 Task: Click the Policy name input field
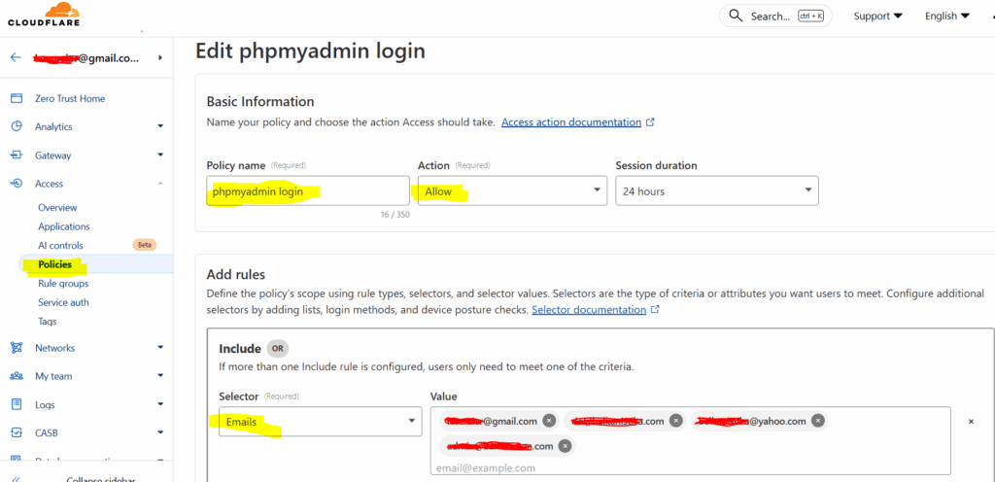coord(308,190)
